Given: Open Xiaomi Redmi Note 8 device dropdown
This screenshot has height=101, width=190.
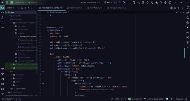Looking at the screenshot, I should [x=89, y=3].
